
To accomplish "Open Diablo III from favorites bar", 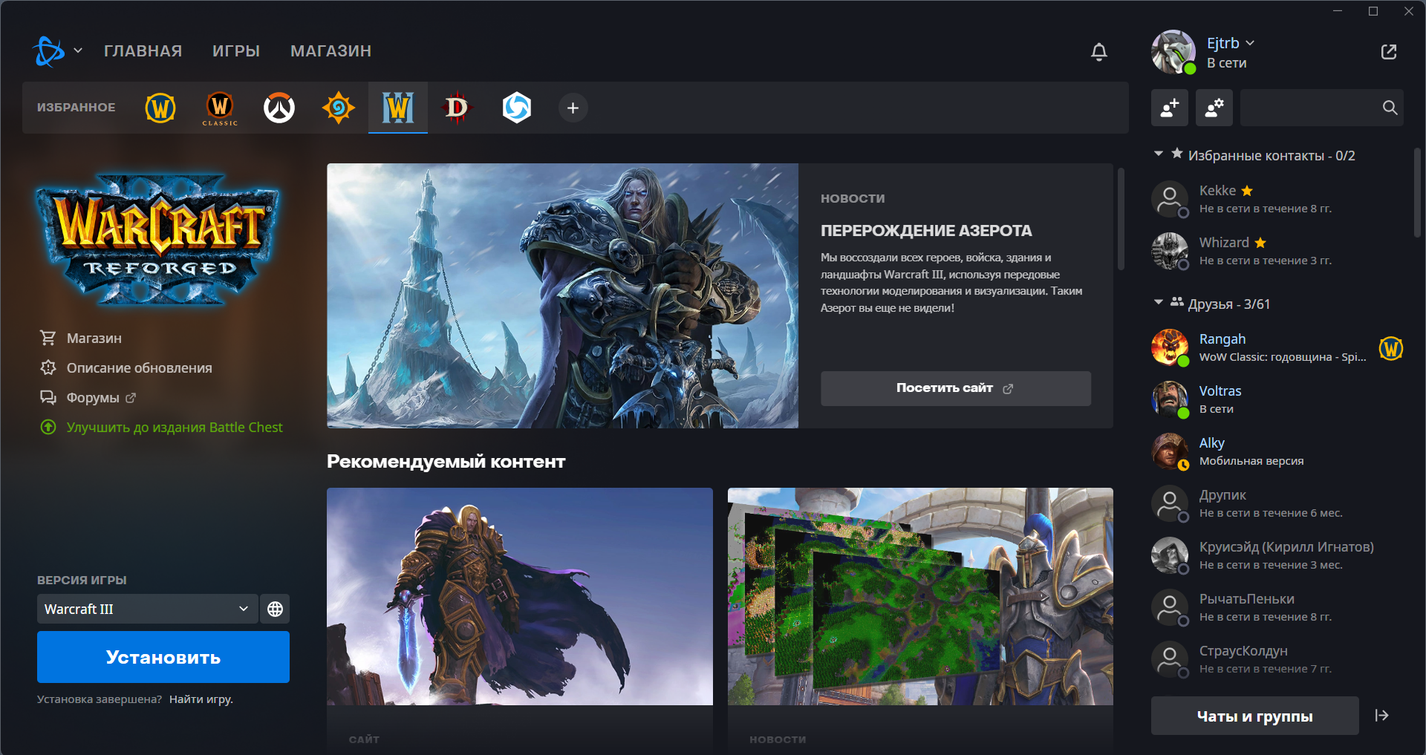I will pyautogui.click(x=457, y=108).
